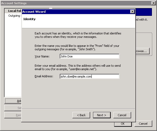Cancel the Account Wizard
Image resolution: width=157 pixels, height=131 pixels.
[x=122, y=115]
